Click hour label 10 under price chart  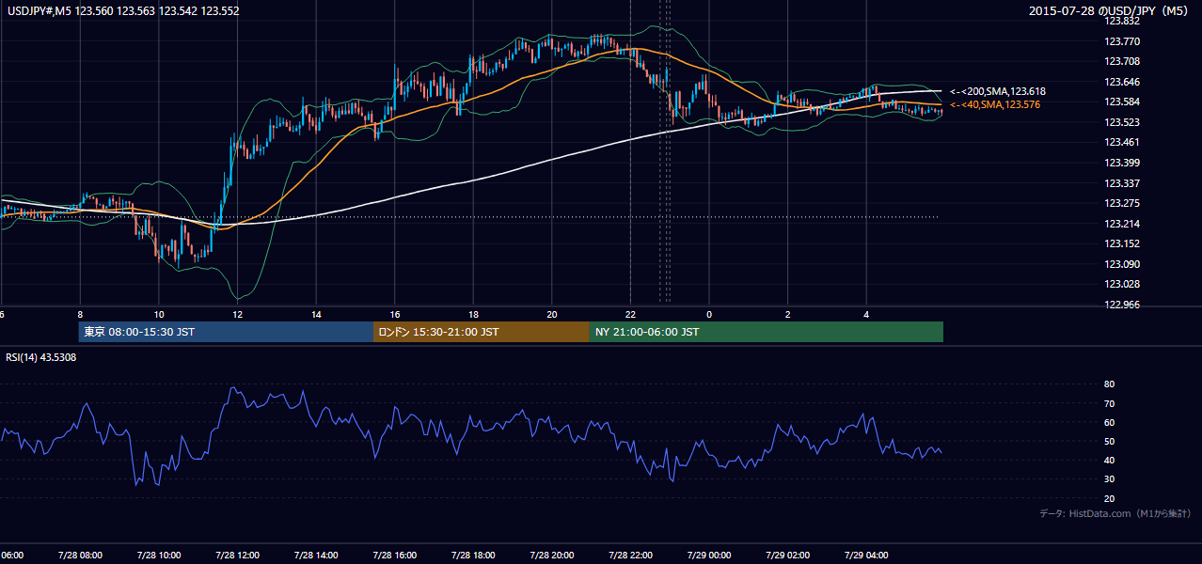[159, 315]
